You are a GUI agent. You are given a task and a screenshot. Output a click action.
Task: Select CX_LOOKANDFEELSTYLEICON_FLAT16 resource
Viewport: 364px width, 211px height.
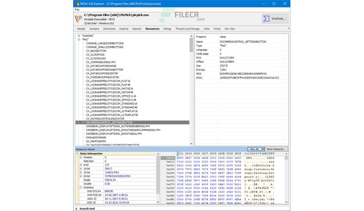point(108,81)
